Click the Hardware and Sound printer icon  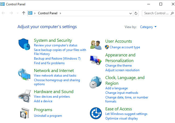coord(24,95)
